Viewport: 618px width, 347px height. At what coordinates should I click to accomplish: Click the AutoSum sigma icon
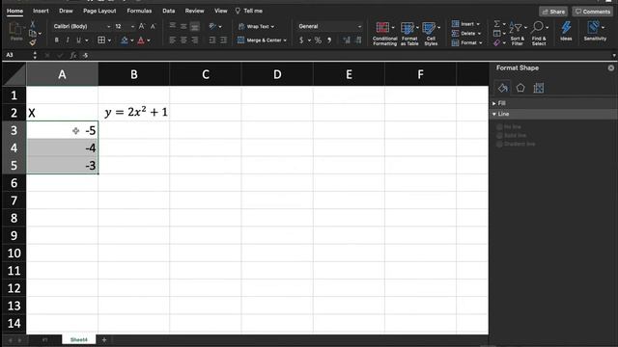497,24
